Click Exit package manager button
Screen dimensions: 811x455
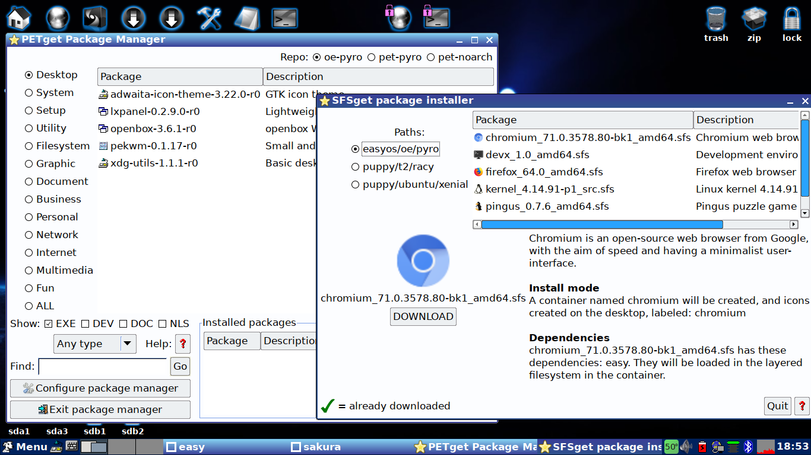coord(100,409)
